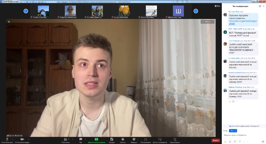The width and height of the screenshot is (266, 144).
Task: Leave the meeting with the red button
Action: pyautogui.click(x=215, y=140)
